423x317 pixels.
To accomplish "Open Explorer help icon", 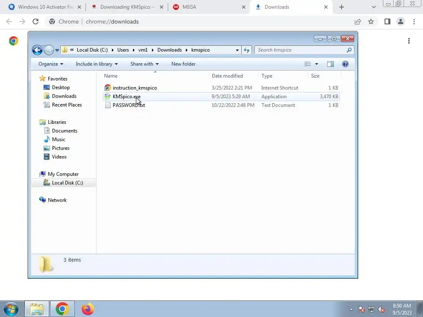I will 345,64.
